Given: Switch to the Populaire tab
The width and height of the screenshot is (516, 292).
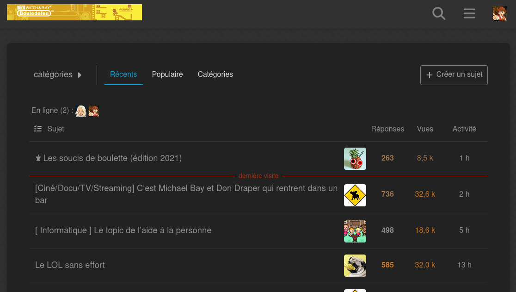Looking at the screenshot, I should pyautogui.click(x=167, y=75).
